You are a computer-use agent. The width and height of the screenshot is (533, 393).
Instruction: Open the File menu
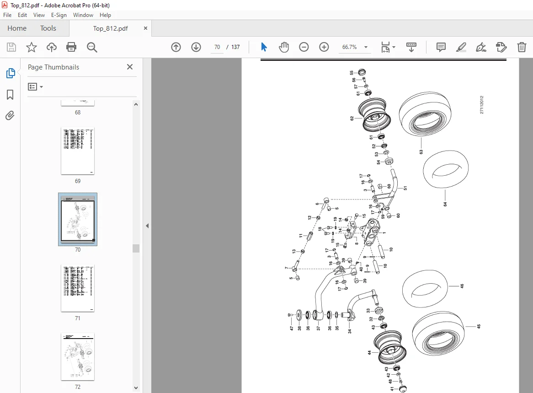click(7, 15)
